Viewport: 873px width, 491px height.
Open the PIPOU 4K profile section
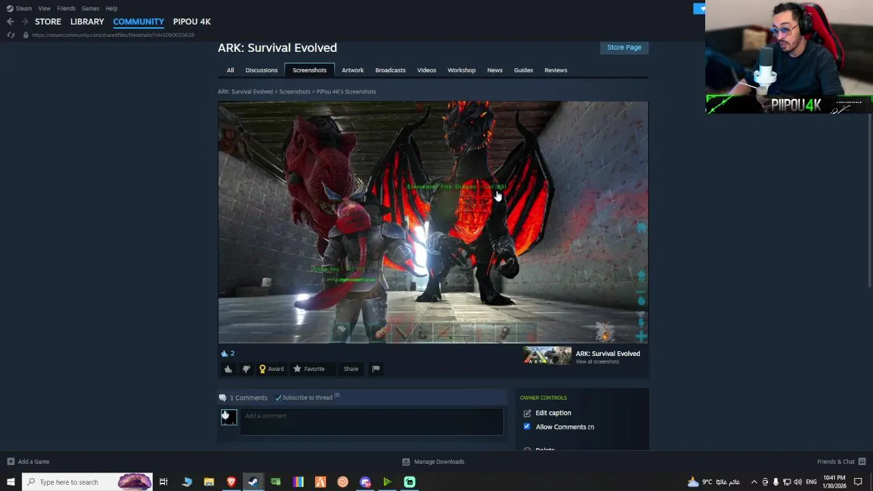pos(192,22)
